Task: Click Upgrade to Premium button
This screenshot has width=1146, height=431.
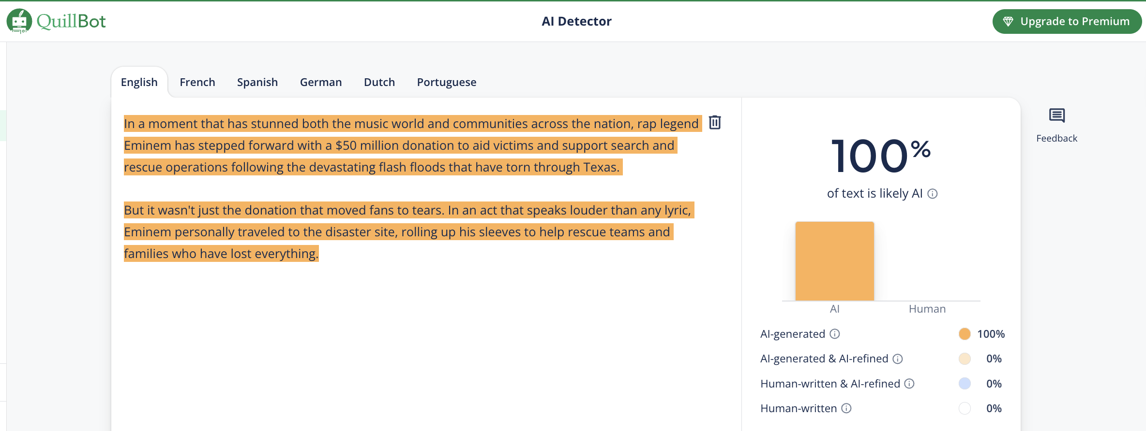Action: (1067, 21)
